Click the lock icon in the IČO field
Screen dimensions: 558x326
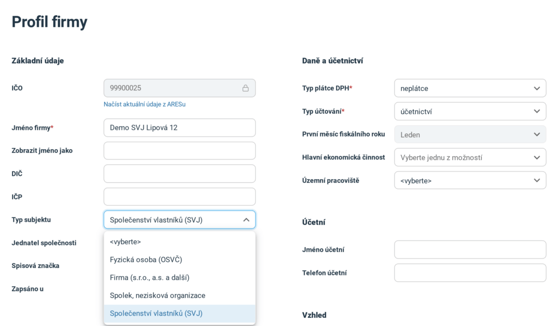point(246,88)
